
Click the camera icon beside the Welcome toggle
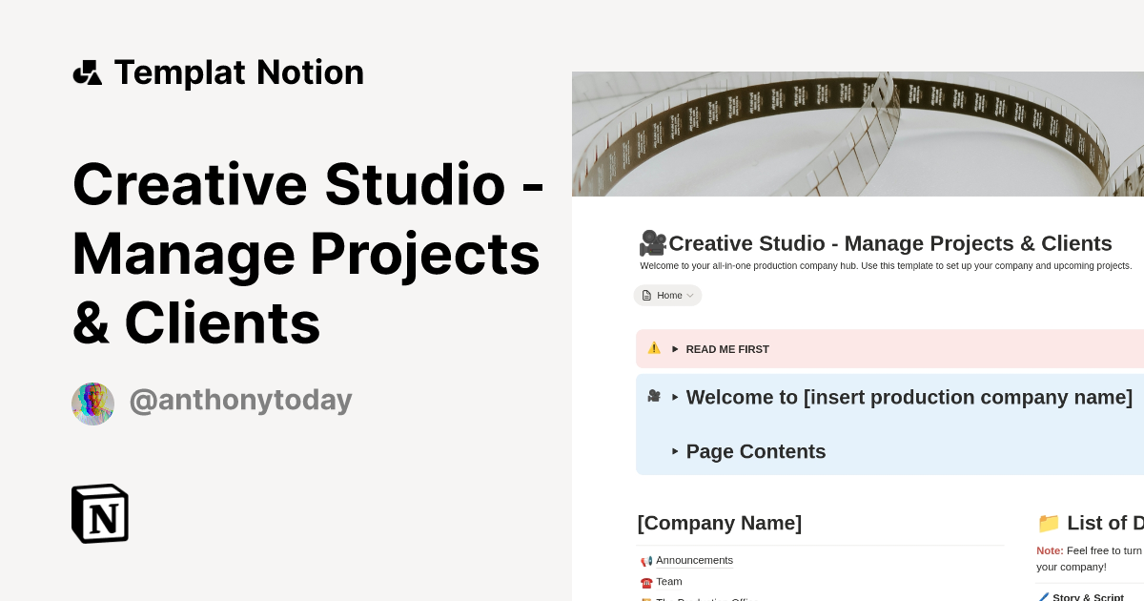[653, 397]
